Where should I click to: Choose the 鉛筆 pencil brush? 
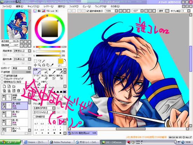[x=37, y=71]
